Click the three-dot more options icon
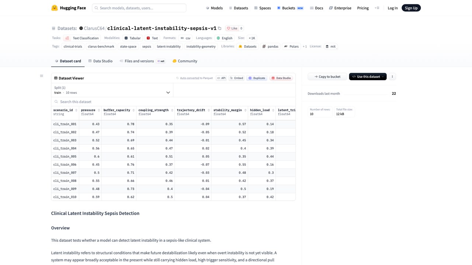The width and height of the screenshot is (472, 265). [x=392, y=77]
